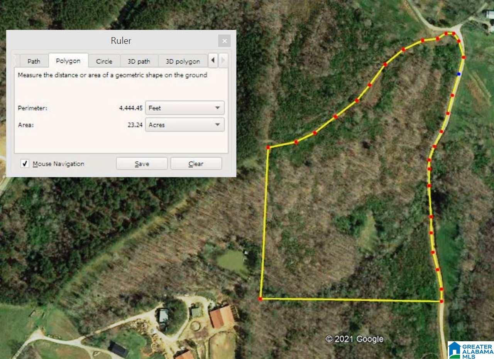Click the Greater Alabama MLS logo

pos(470,350)
